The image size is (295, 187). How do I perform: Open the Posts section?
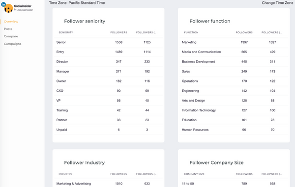click(8, 29)
